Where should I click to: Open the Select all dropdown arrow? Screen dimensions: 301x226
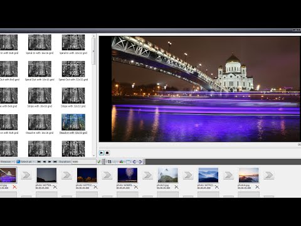click(34, 161)
